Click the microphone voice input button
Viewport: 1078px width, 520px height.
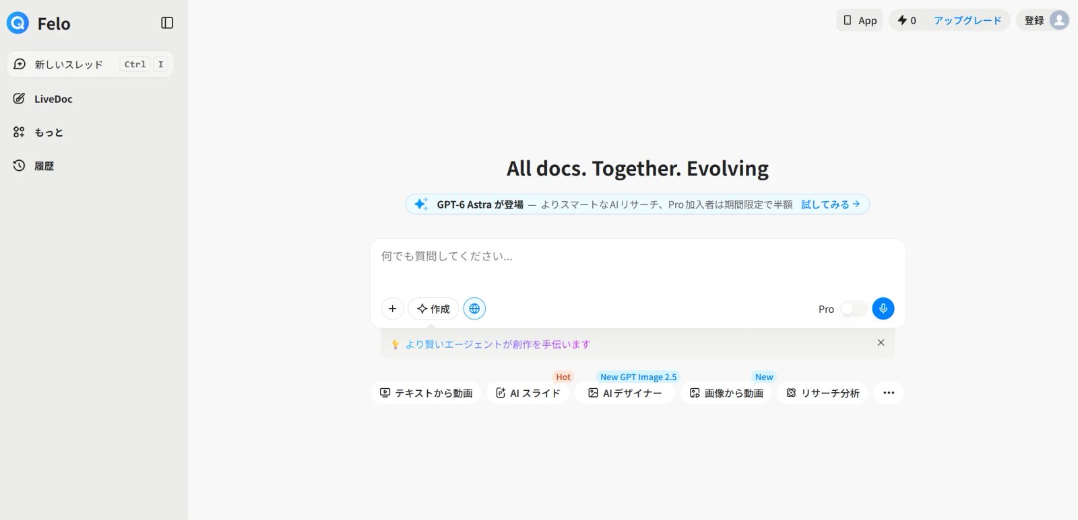point(883,309)
